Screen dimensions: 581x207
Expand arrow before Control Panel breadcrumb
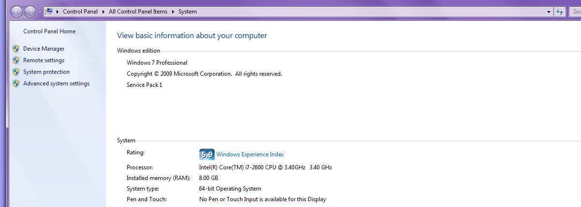click(x=58, y=12)
